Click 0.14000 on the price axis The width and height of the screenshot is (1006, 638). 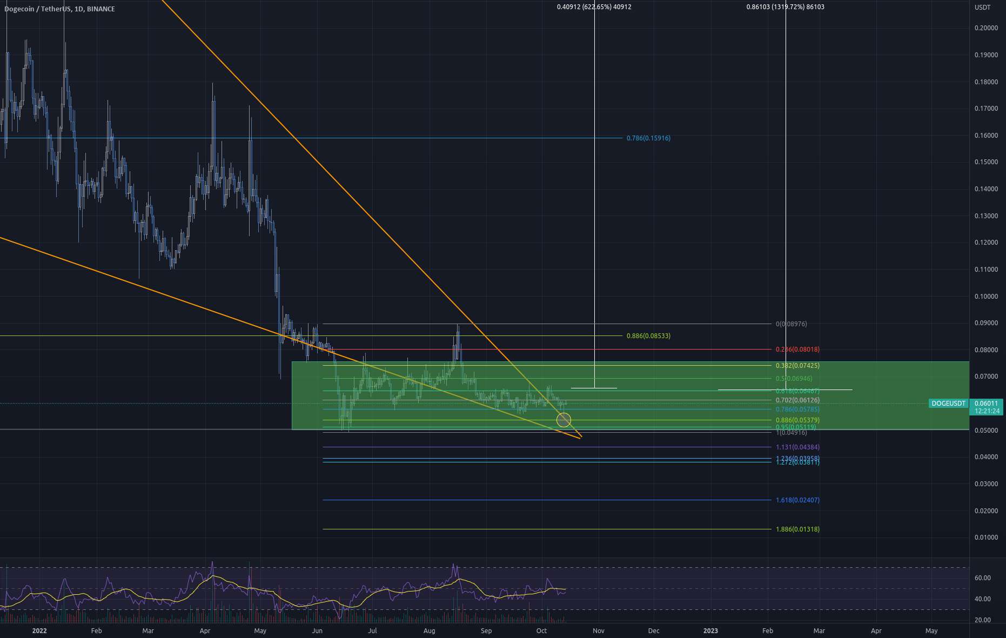click(986, 189)
